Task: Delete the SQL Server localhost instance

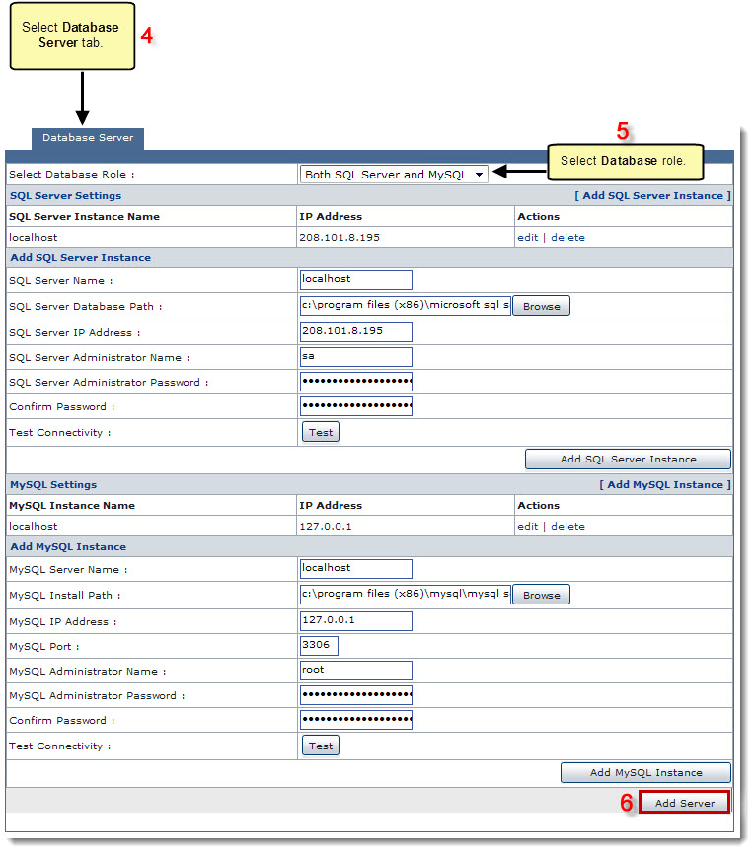Action: coord(567,238)
